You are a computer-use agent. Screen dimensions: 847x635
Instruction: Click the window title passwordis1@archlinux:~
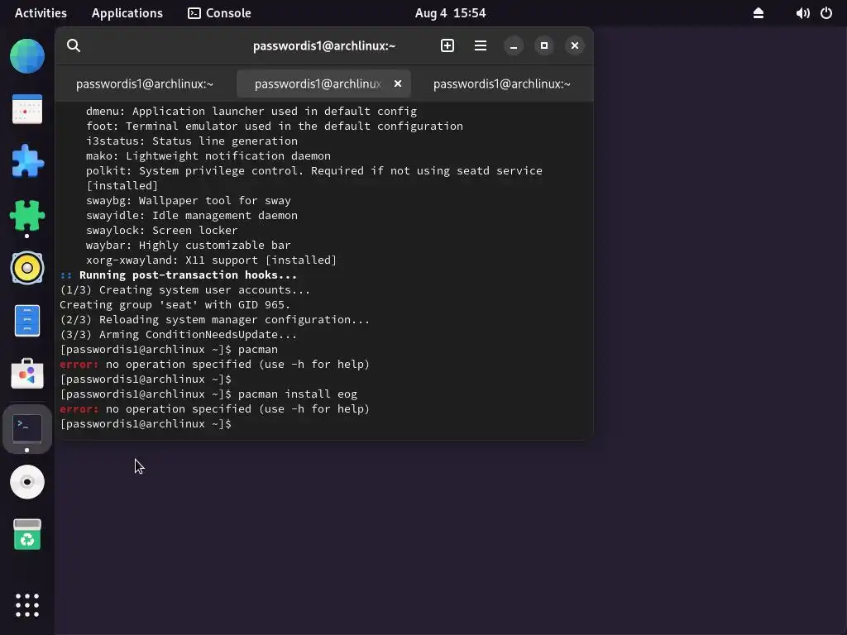point(324,46)
